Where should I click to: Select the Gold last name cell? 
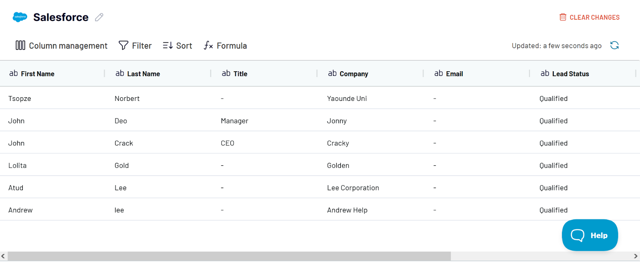point(122,165)
